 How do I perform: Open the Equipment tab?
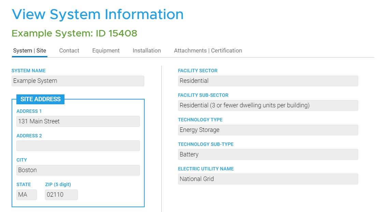pos(106,50)
